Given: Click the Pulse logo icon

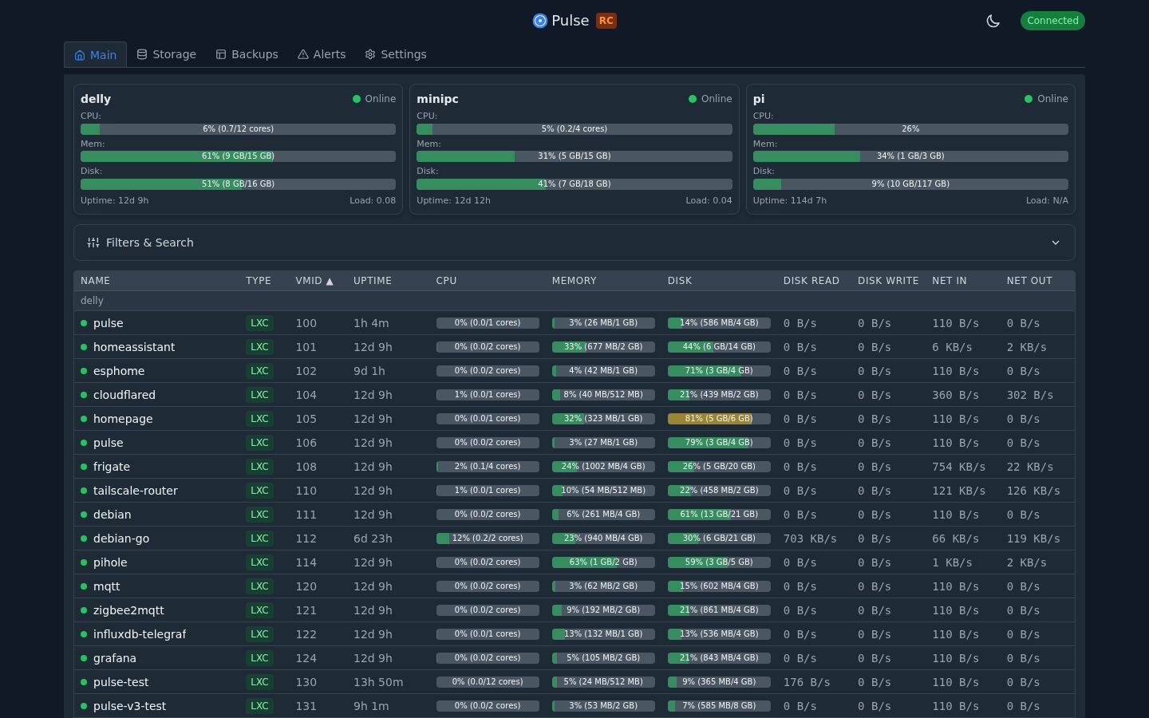Looking at the screenshot, I should 540,21.
